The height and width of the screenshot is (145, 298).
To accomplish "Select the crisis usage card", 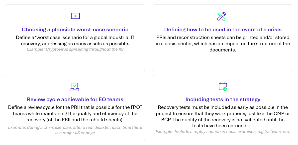I will click(223, 38).
